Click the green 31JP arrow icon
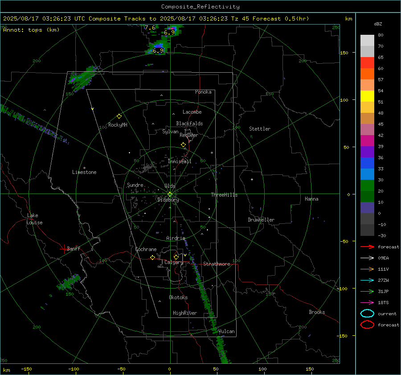Image resolution: width=401 pixels, height=375 pixels. pos(367,291)
